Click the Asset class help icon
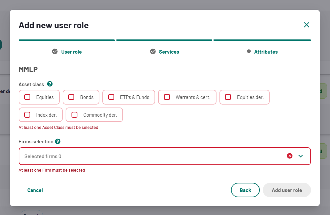The width and height of the screenshot is (330, 215). (50, 84)
